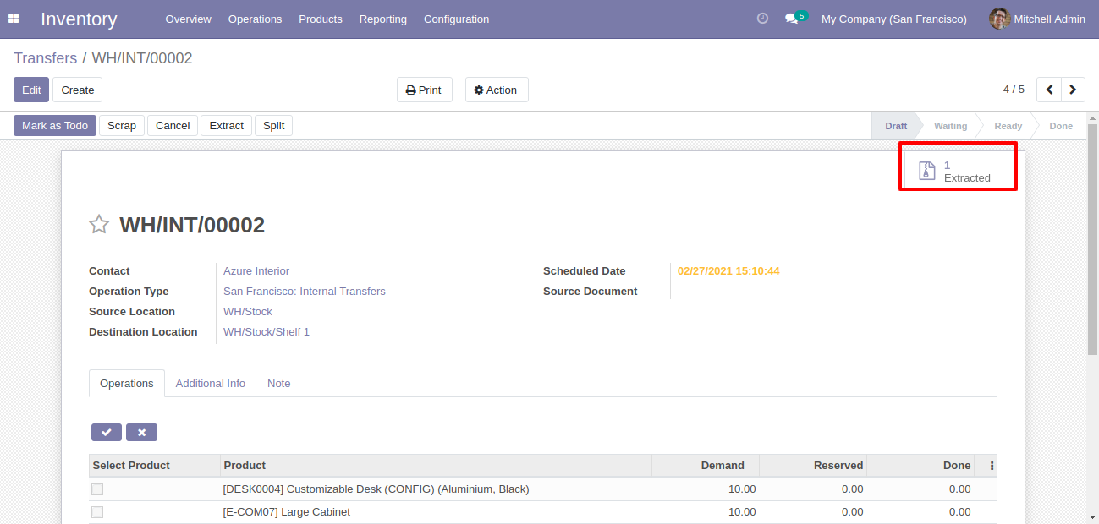Viewport: 1099px width, 524px height.
Task: Click the Waiting status stage
Action: click(x=950, y=126)
